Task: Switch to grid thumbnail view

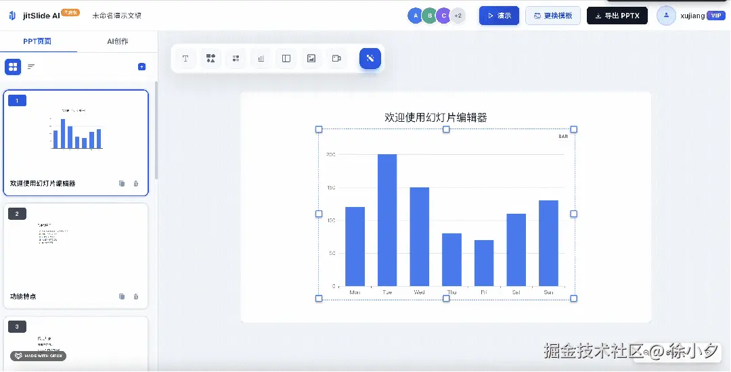Action: pyautogui.click(x=13, y=66)
